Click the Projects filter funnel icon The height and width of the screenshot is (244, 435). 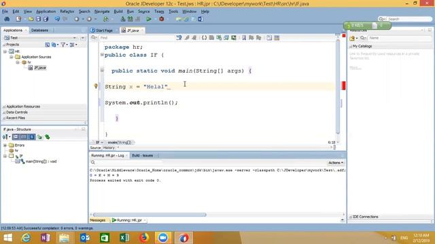pyautogui.click(x=63, y=45)
